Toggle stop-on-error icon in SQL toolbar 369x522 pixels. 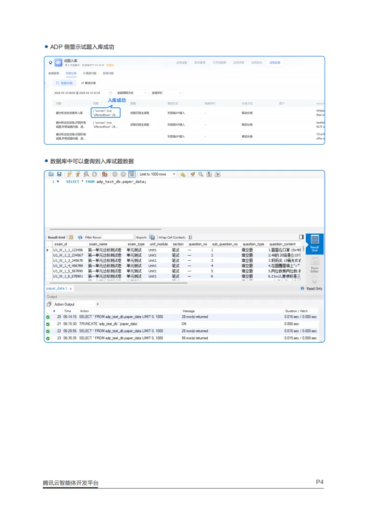point(105,174)
